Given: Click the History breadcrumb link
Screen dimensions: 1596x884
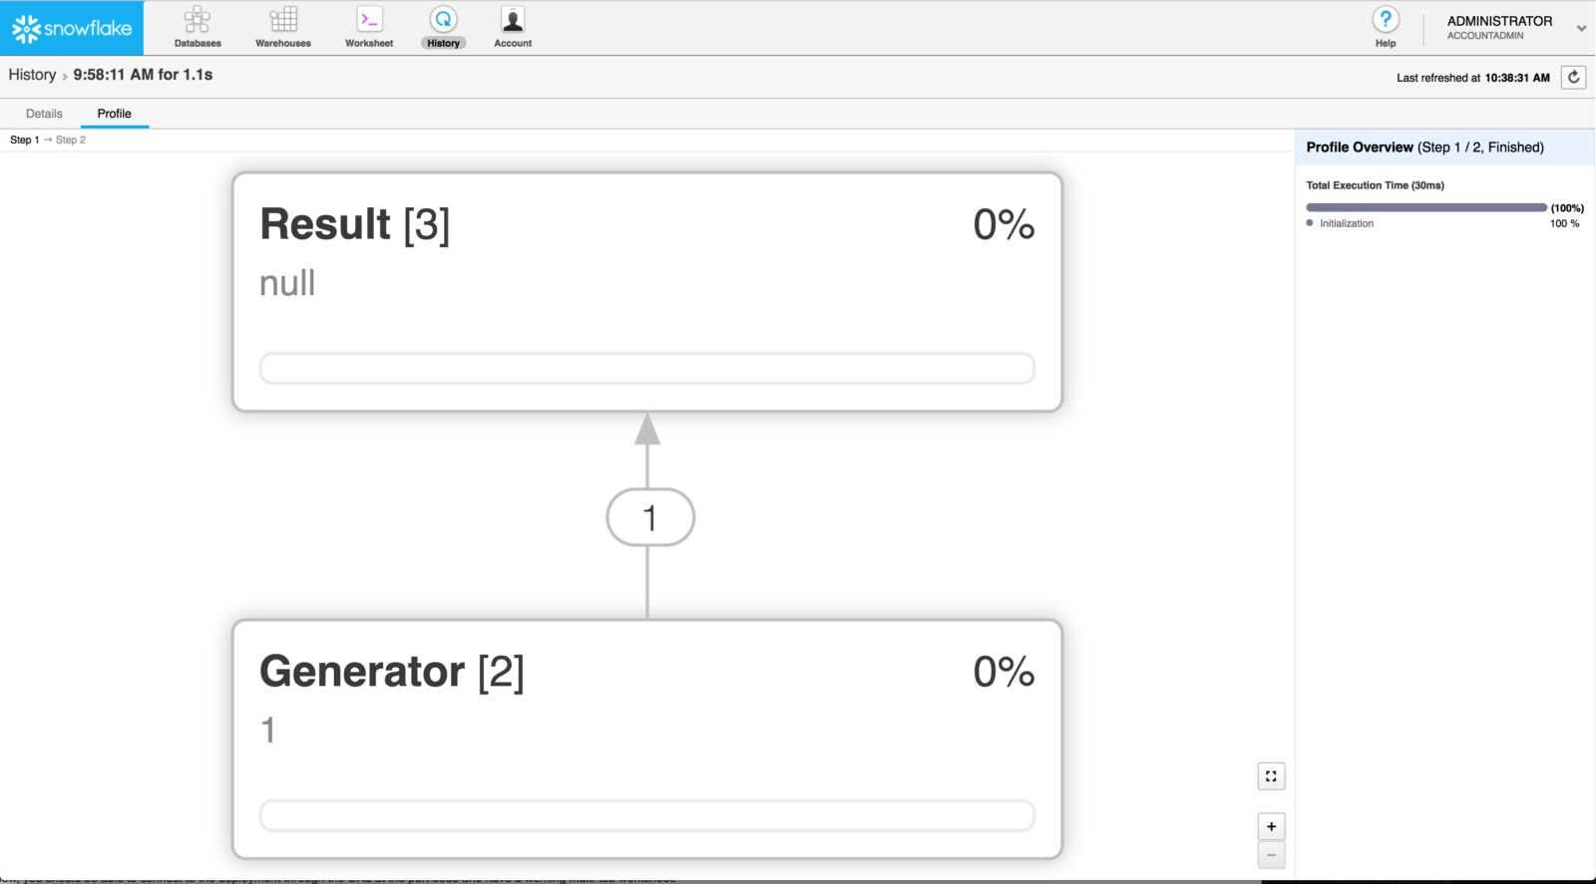Looking at the screenshot, I should [32, 74].
